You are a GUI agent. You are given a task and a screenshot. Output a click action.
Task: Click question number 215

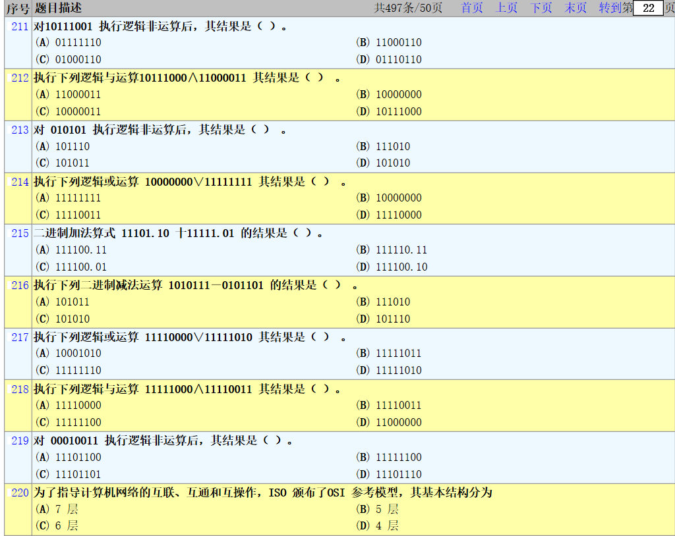point(20,233)
